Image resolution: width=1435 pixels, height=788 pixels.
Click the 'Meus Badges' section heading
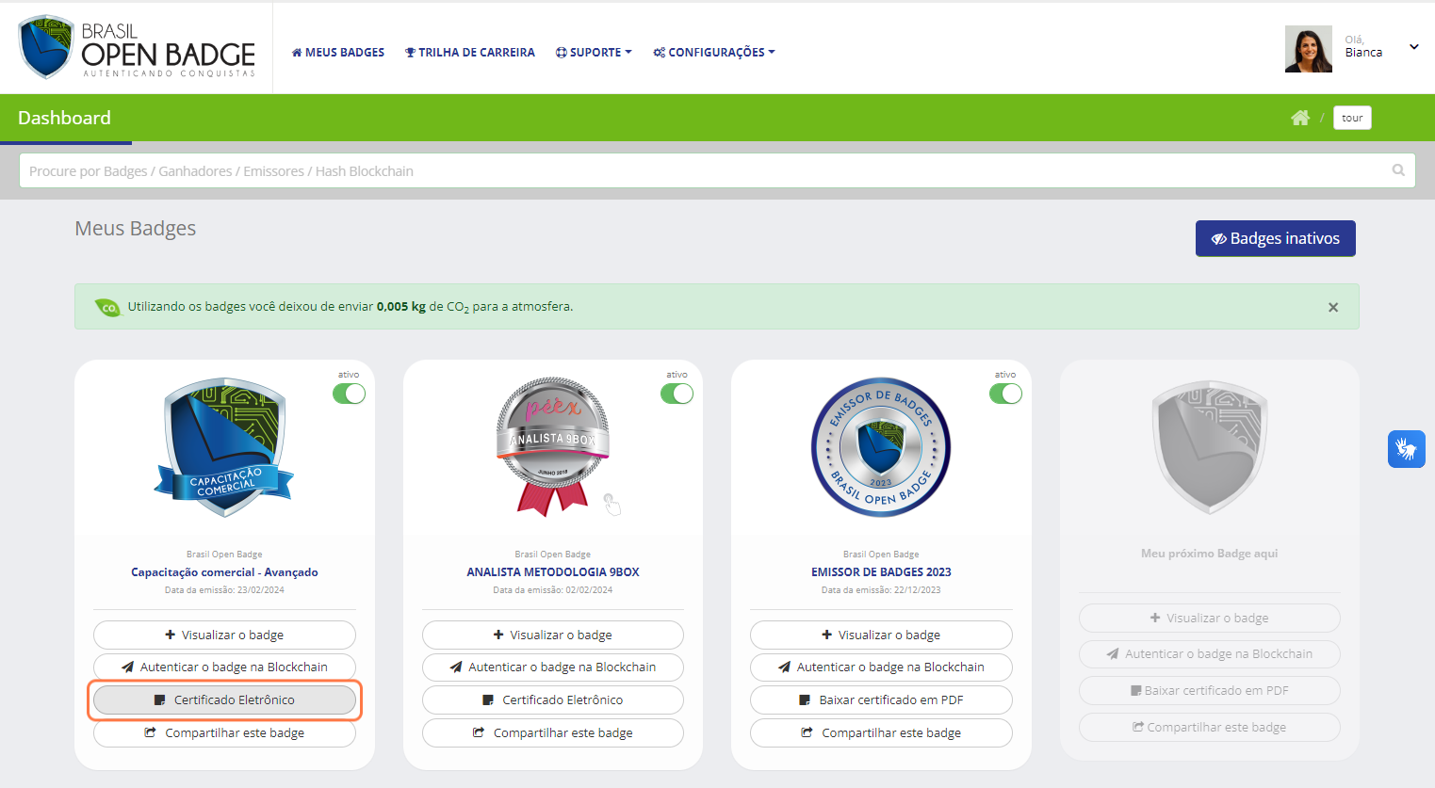136,229
